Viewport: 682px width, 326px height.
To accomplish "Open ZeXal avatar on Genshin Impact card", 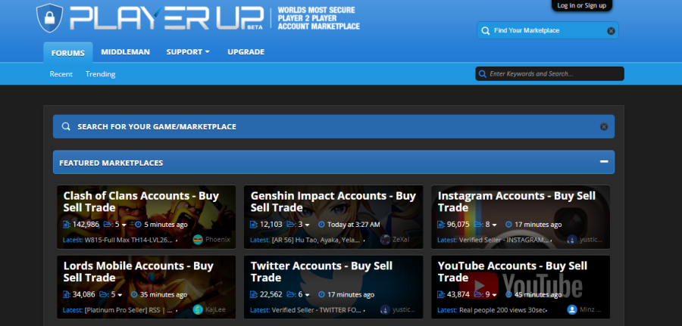I will click(386, 240).
